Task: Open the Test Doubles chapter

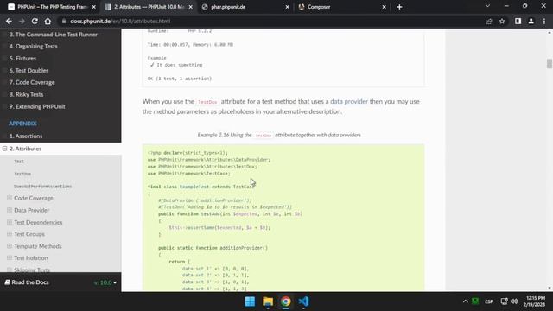Action: [x=29, y=71]
